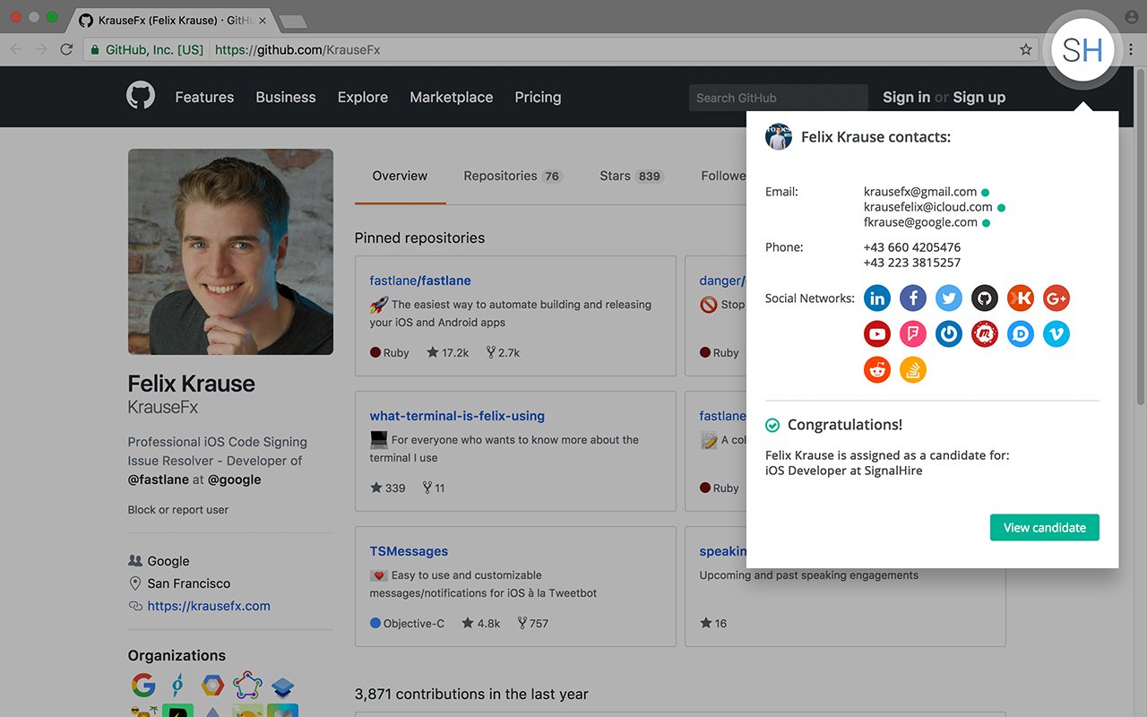The height and width of the screenshot is (717, 1147).
Task: Switch to the Repositories tab
Action: coord(513,176)
